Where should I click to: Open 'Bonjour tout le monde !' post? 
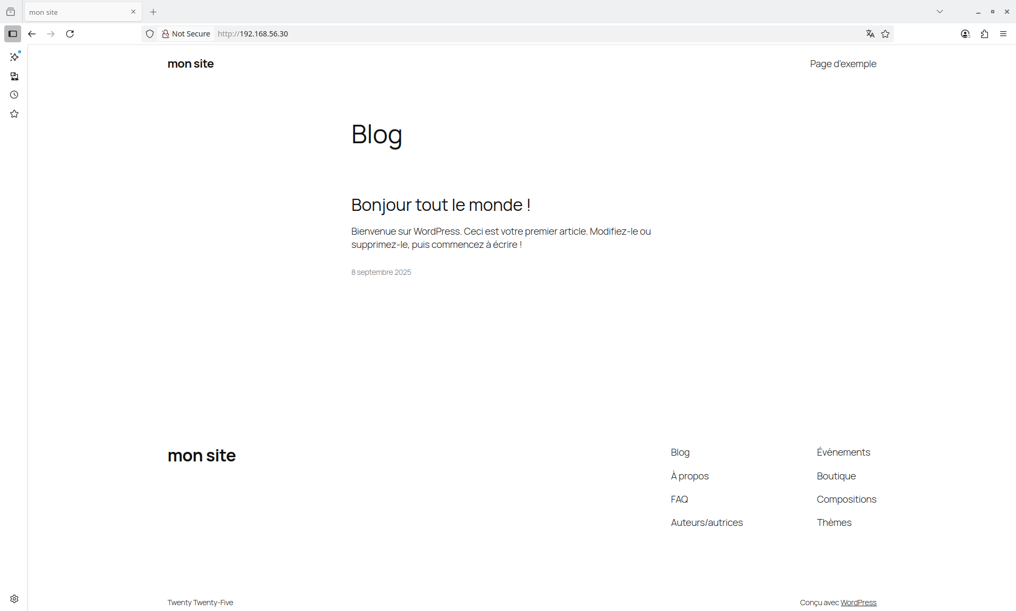coord(440,205)
